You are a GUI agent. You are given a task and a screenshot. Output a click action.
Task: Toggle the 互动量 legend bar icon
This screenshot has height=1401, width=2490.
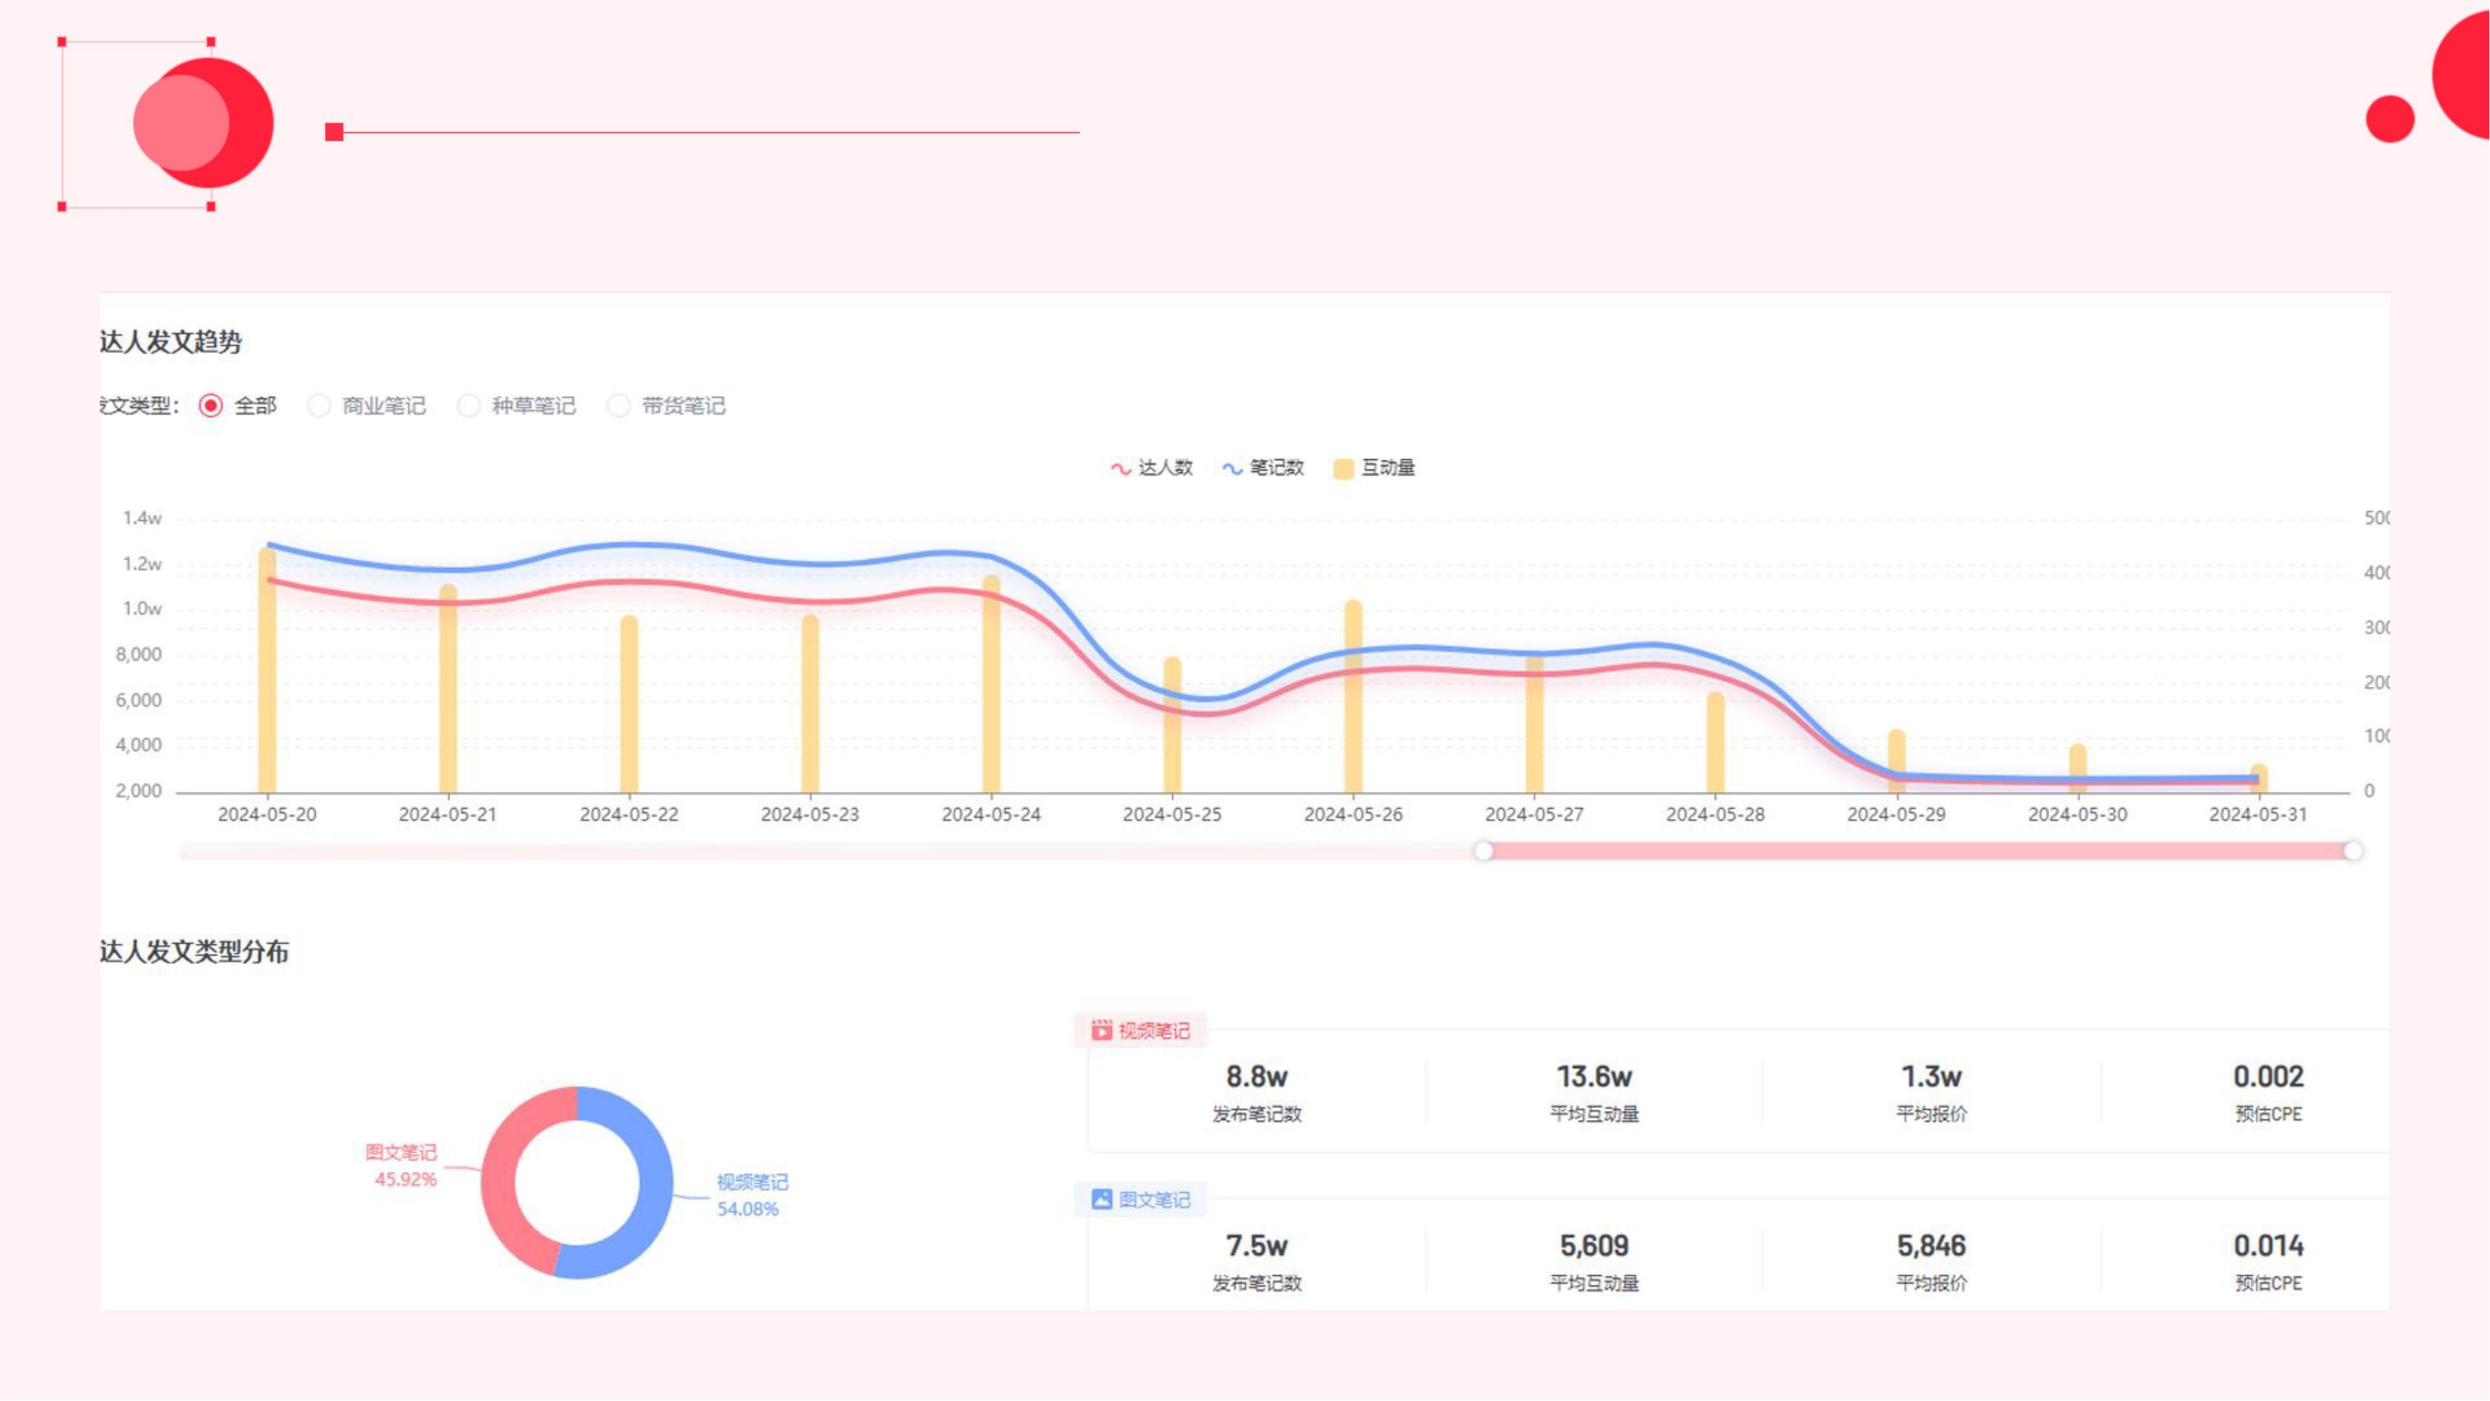coord(1343,469)
